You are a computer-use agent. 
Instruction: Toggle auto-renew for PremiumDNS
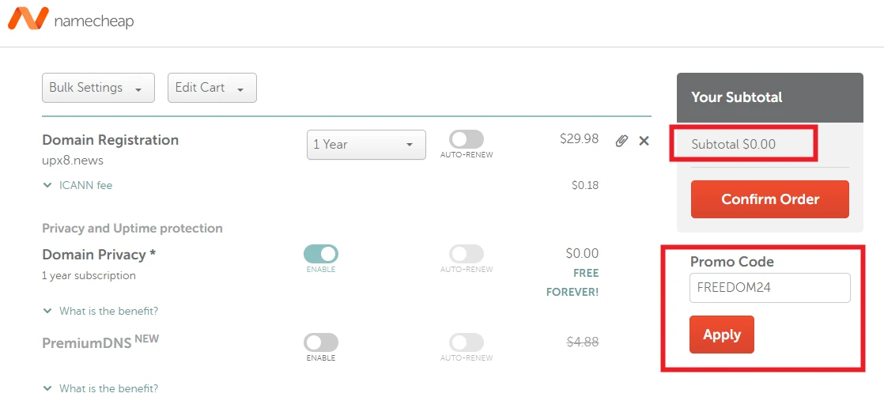pyautogui.click(x=467, y=342)
